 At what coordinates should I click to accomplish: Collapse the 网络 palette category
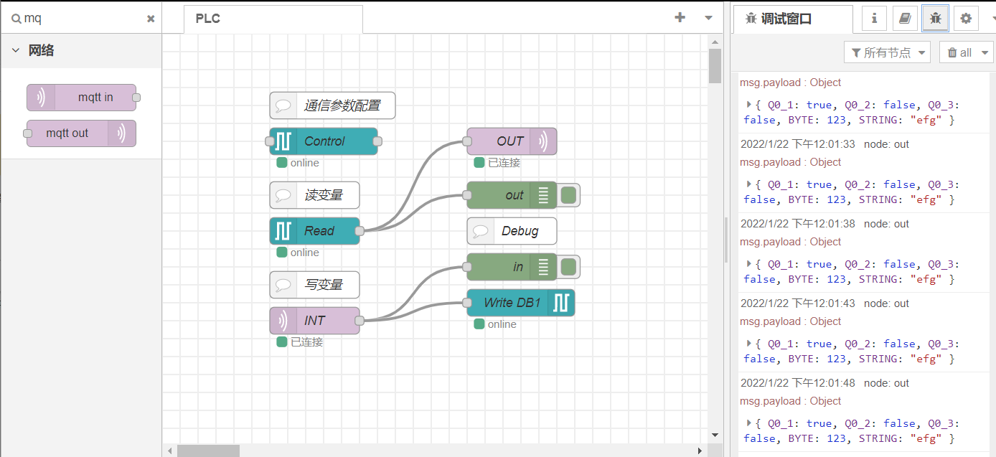tap(16, 50)
